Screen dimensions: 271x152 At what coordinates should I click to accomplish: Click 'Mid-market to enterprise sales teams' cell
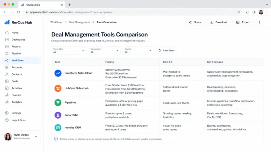tap(176, 74)
